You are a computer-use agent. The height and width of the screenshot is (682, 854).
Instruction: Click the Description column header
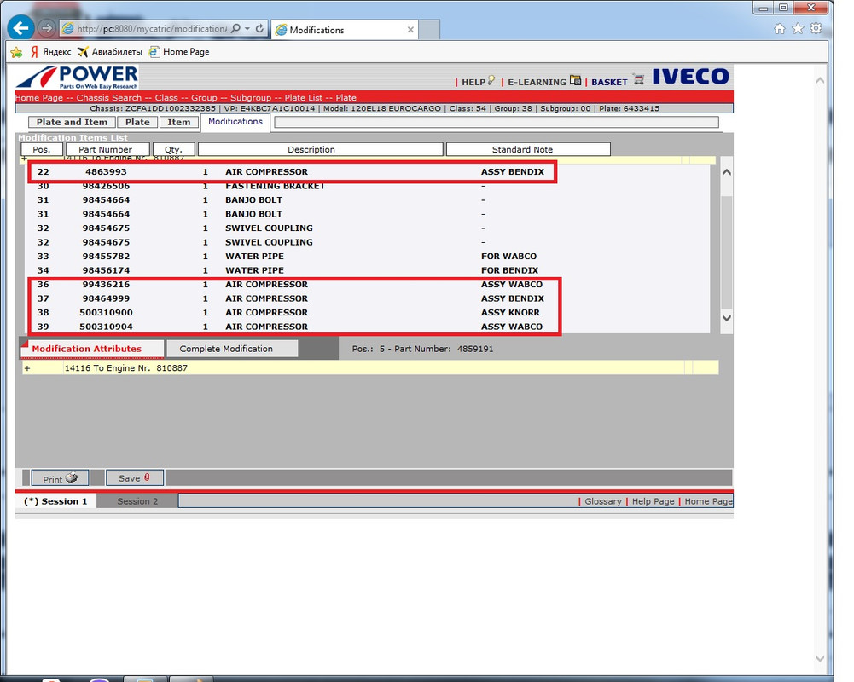pos(320,149)
